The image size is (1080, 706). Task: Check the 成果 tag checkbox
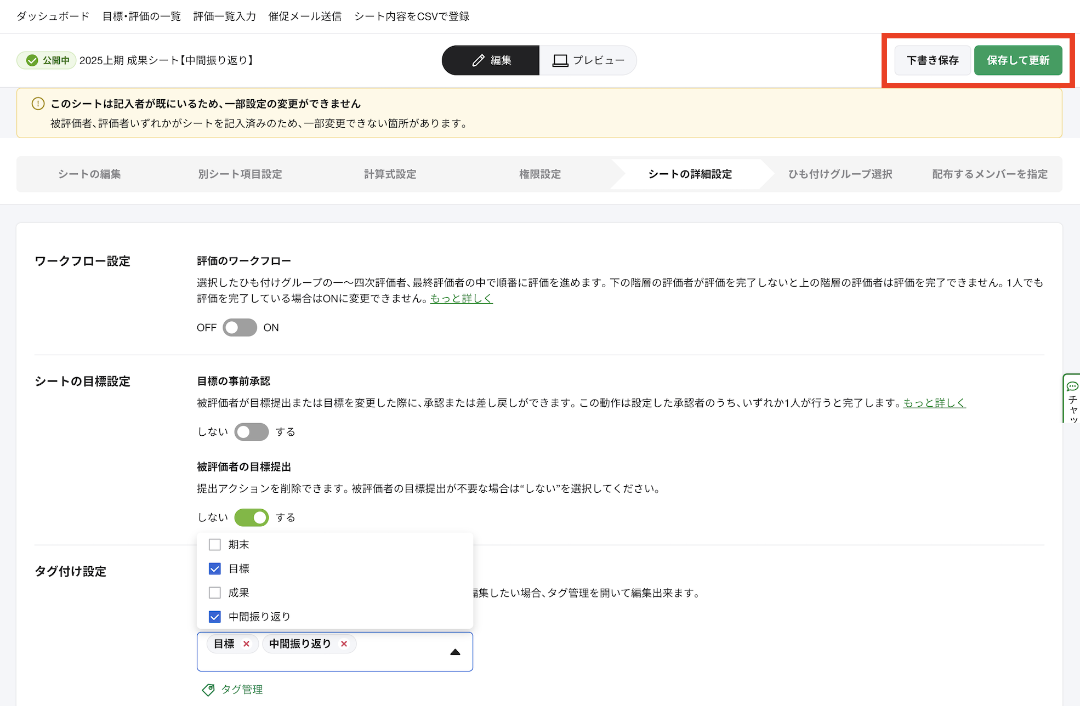(215, 593)
